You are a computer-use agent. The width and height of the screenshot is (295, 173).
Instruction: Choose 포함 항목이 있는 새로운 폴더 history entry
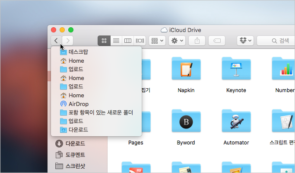tap(96, 112)
